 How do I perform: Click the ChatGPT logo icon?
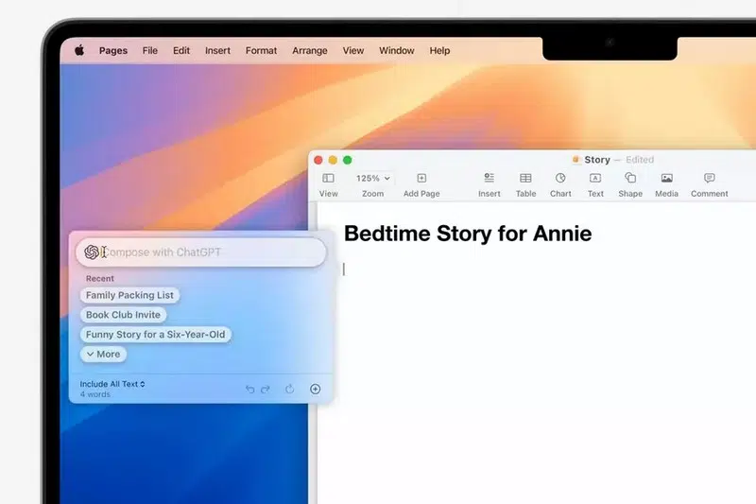tap(91, 252)
